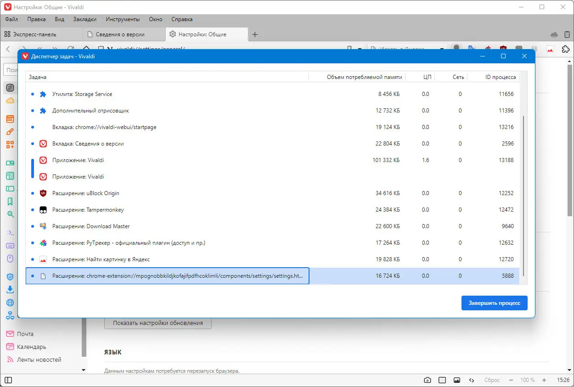The height and width of the screenshot is (387, 574).
Task: Click the cloud sync icon in tab bar
Action: [x=554, y=34]
